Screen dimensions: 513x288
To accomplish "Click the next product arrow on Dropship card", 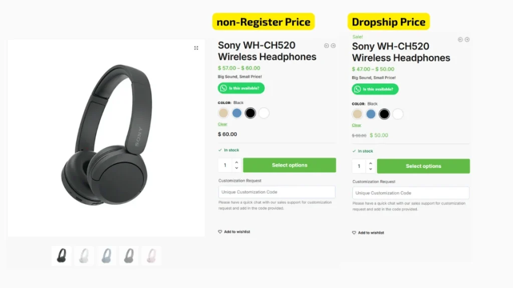I will point(467,39).
